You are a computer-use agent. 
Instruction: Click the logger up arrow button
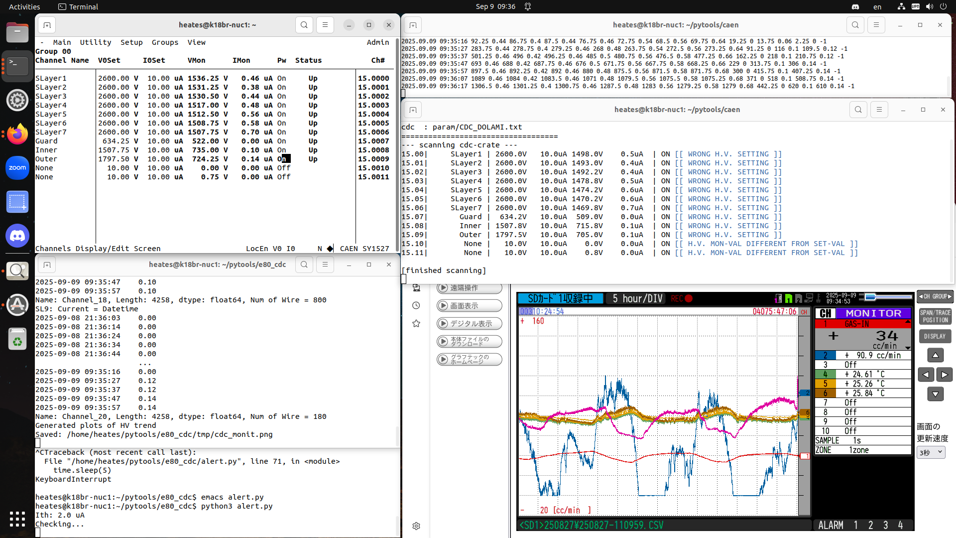[x=935, y=355]
